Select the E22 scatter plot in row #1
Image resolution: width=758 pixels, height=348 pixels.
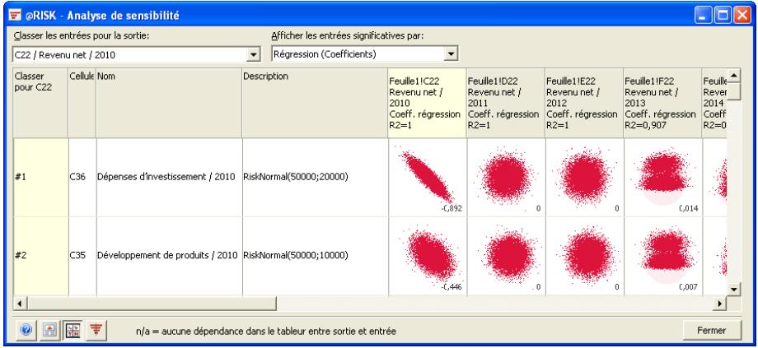pos(584,177)
